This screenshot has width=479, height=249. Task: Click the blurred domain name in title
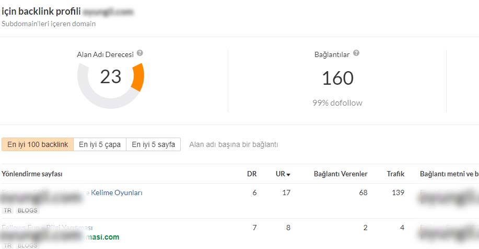108,12
